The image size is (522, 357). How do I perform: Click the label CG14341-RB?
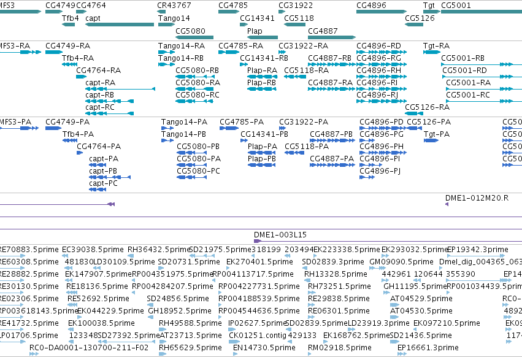point(264,58)
